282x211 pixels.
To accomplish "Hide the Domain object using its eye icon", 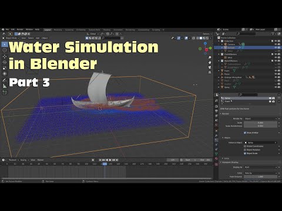I will tap(276, 47).
